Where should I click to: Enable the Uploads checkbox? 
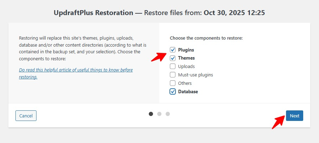(x=173, y=66)
